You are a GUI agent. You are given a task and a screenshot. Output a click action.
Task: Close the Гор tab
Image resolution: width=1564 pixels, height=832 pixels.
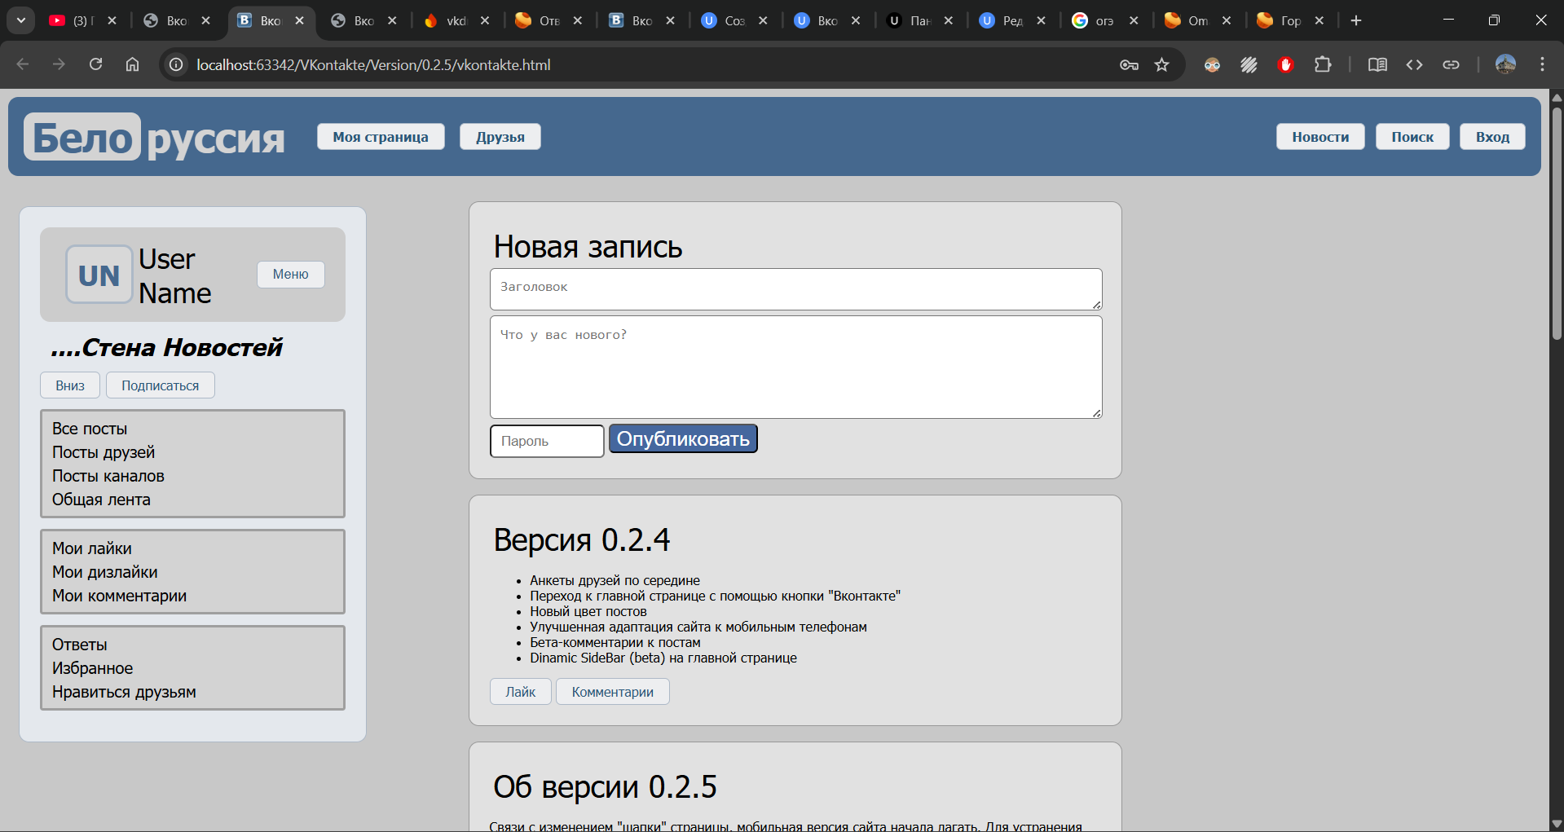point(1319,20)
